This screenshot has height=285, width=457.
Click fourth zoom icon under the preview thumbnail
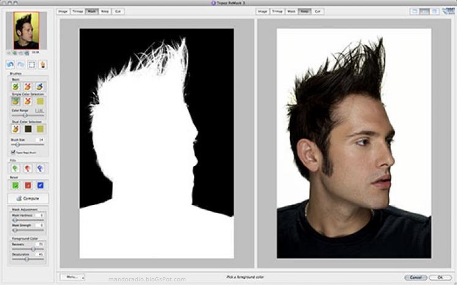[x=26, y=53]
